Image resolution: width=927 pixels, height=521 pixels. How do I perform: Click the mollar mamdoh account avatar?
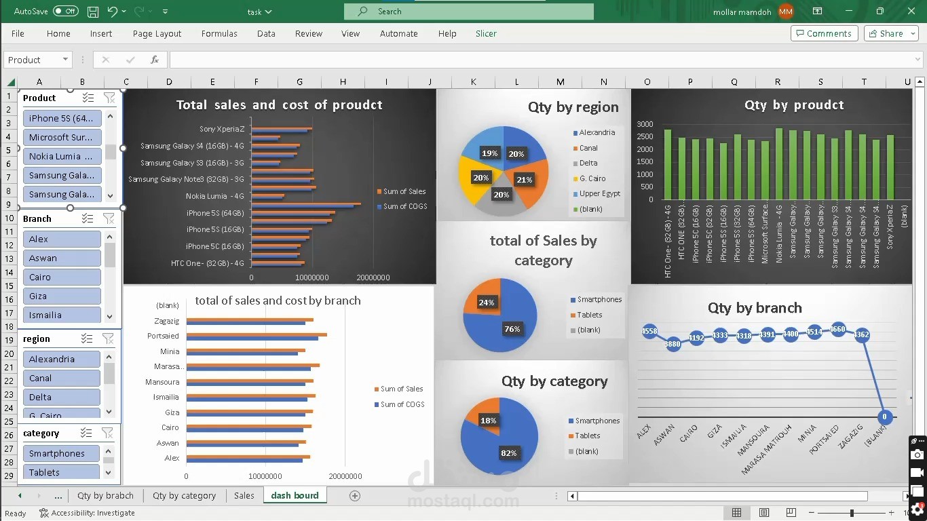[786, 12]
